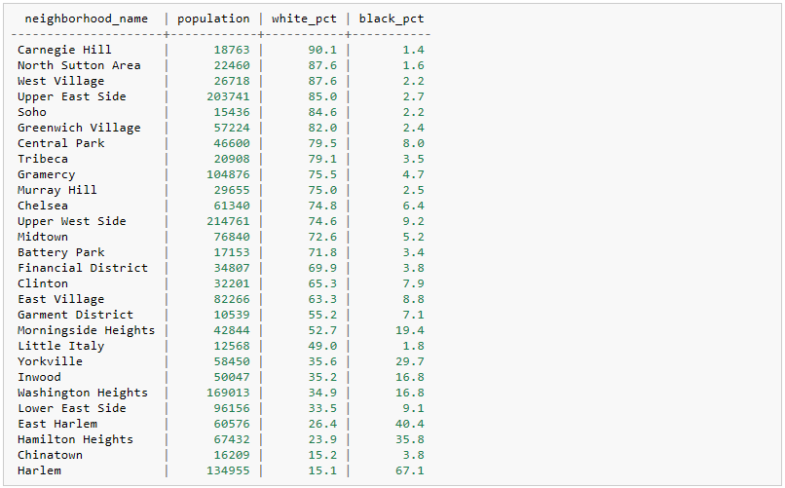Click population value 10539
This screenshot has width=785, height=488.
[x=232, y=315]
